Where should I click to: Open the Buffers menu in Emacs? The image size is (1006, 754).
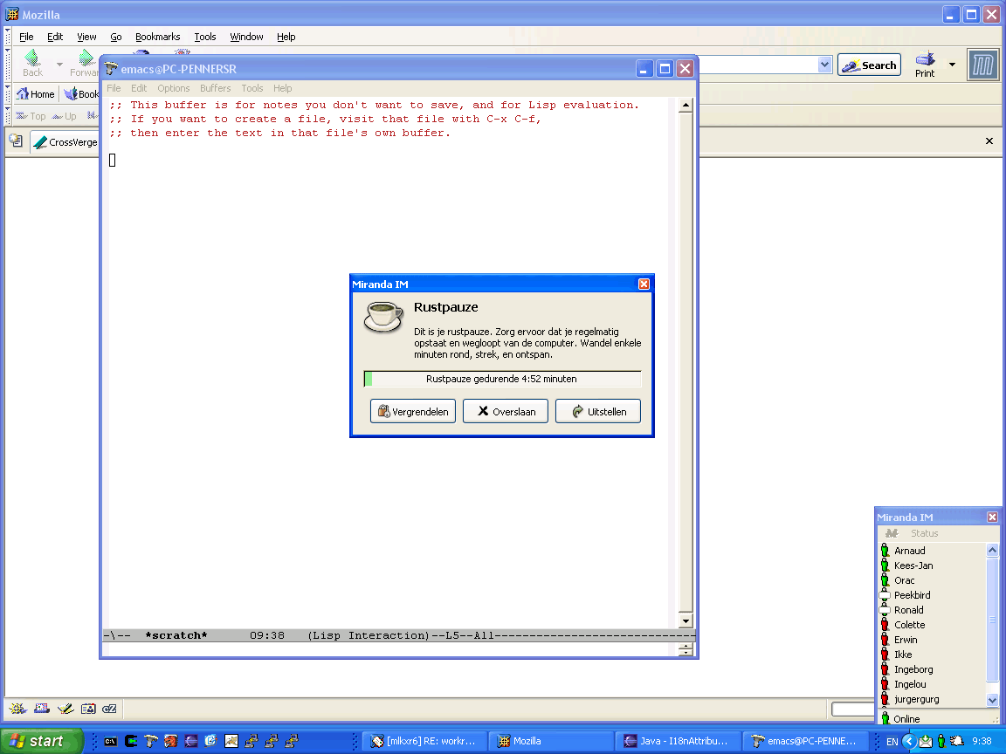(x=215, y=88)
